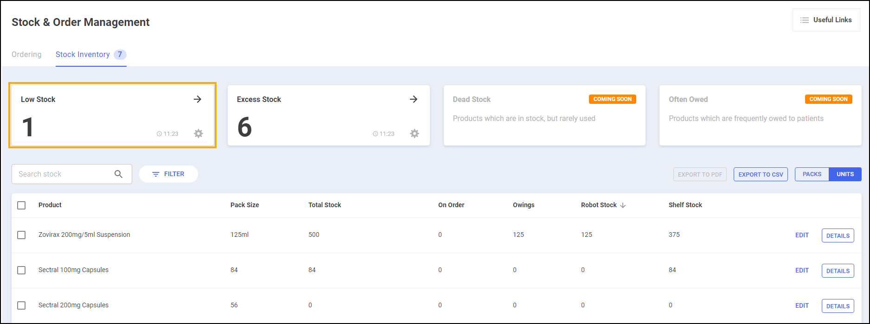Open Excess Stock settings gear
Image resolution: width=870 pixels, height=324 pixels.
pos(415,133)
